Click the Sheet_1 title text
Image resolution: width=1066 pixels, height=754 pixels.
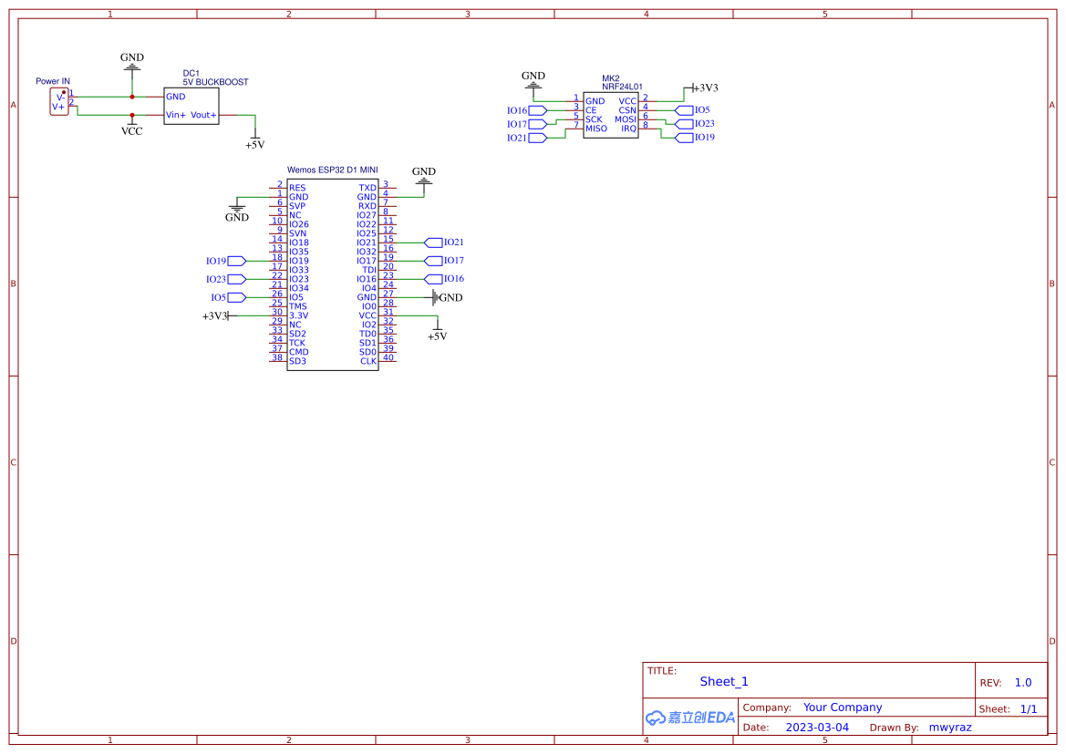point(723,681)
